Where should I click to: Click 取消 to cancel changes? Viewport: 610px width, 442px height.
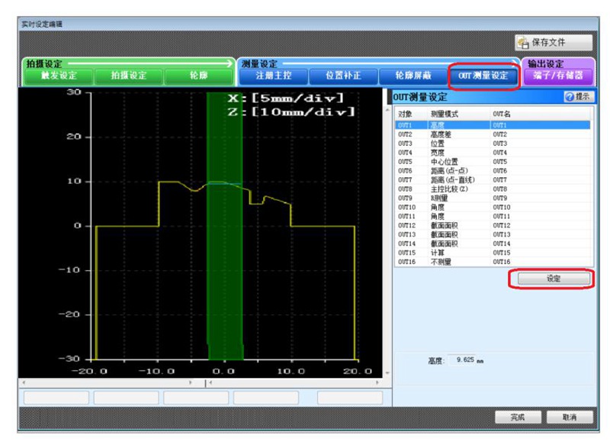[x=569, y=418]
